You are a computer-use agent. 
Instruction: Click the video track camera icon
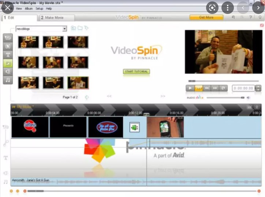6,127
